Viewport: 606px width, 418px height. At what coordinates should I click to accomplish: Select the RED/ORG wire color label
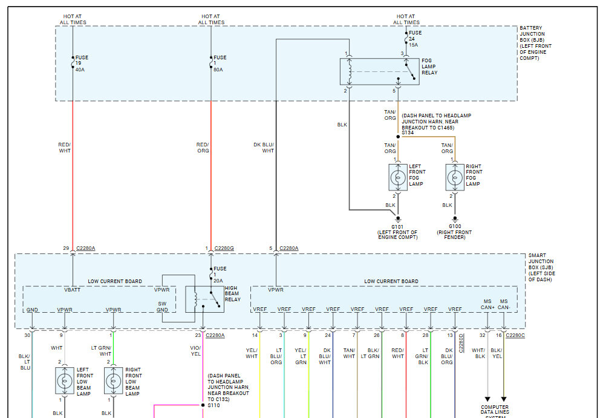(203, 148)
